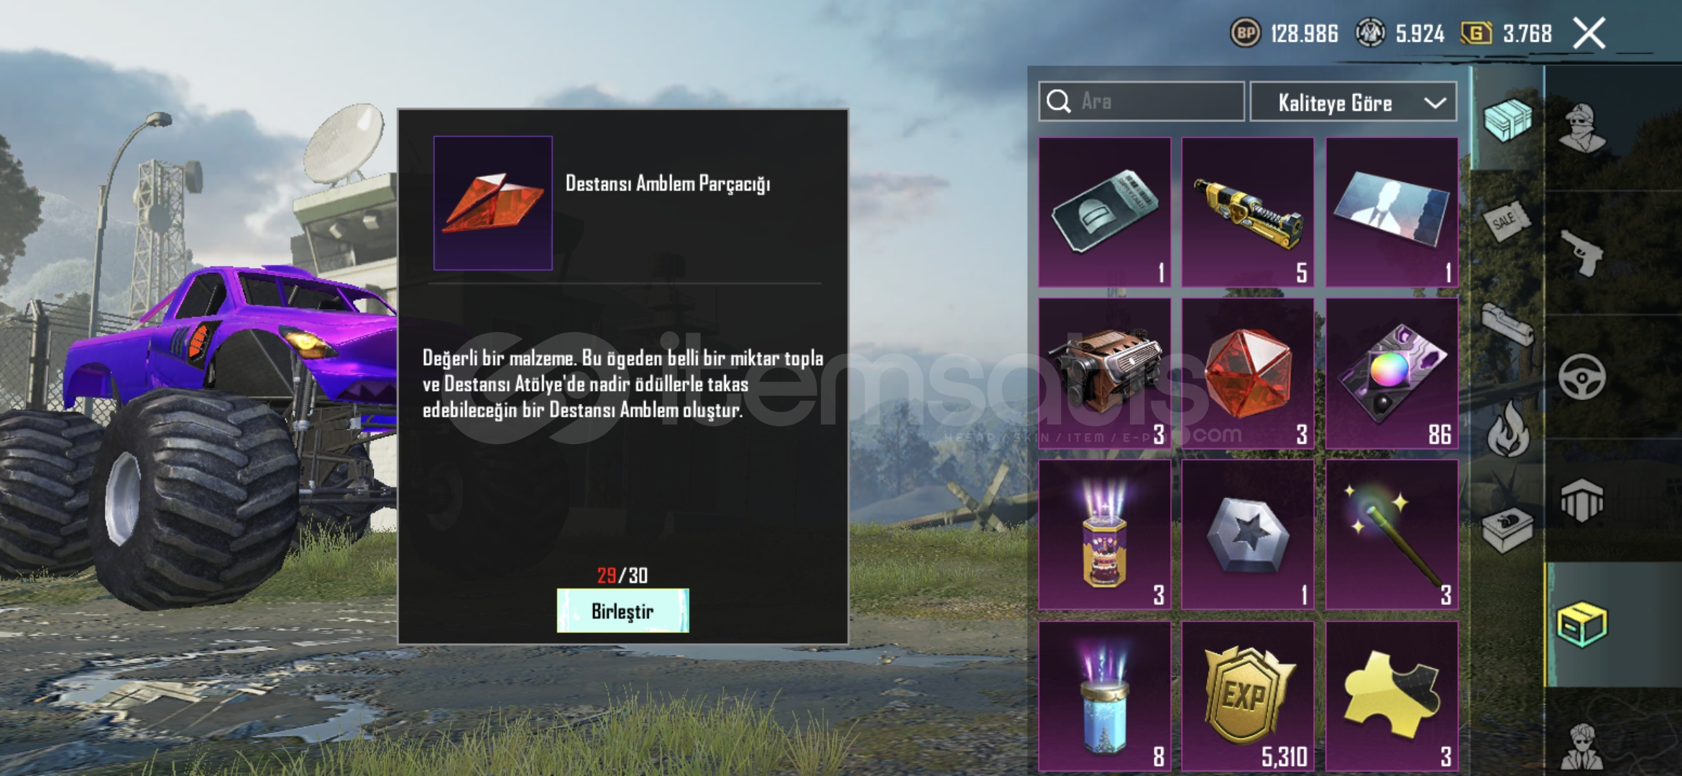The width and height of the screenshot is (1682, 776).
Task: Open the parachute category icon
Action: (x=1581, y=500)
